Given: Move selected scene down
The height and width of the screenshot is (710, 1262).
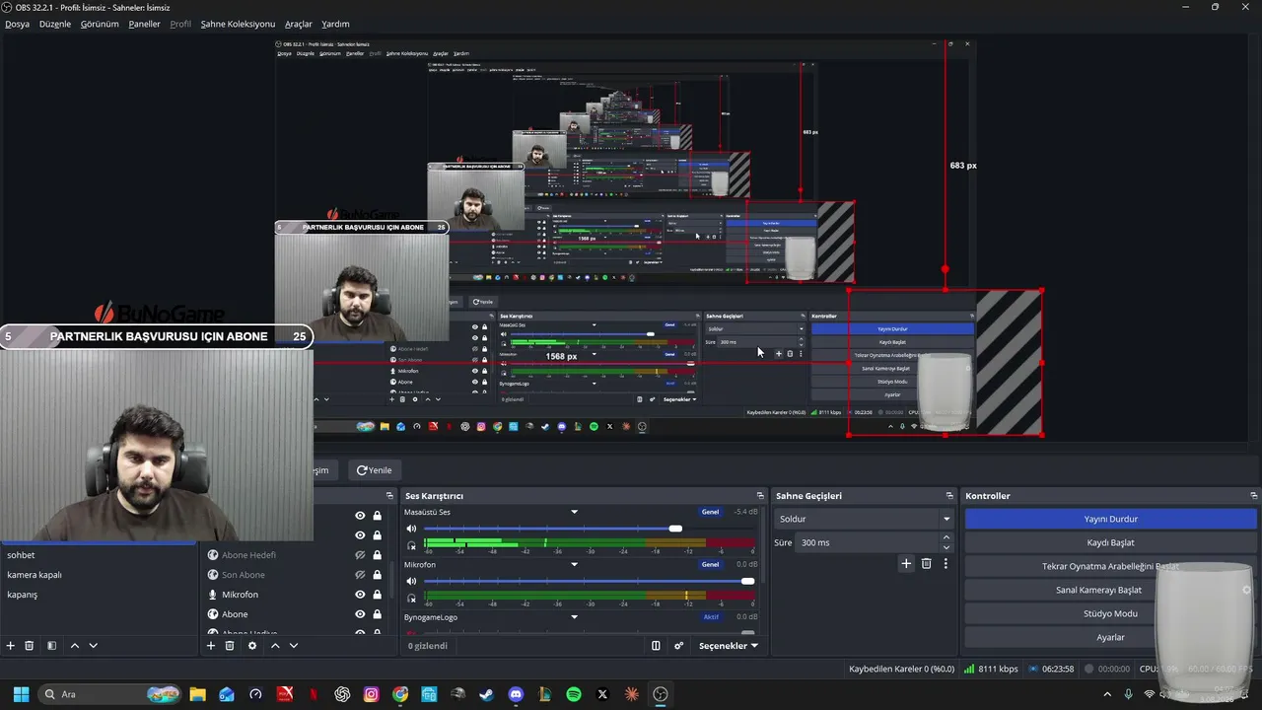Looking at the screenshot, I should 93,646.
